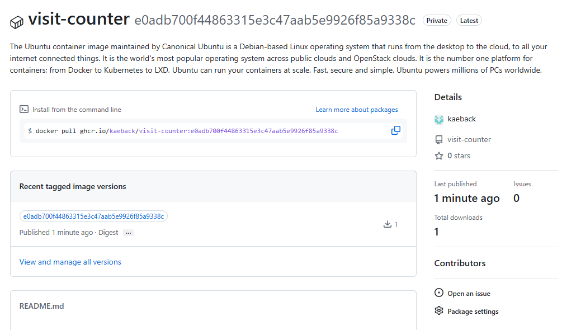This screenshot has width=562, height=330.
Task: Click the Contributors heading
Action: pos(460,263)
